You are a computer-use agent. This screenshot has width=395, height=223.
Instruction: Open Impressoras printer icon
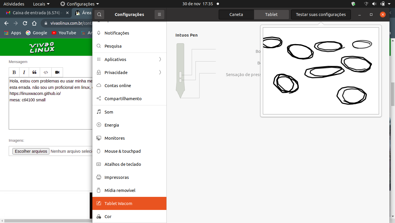[99, 177]
